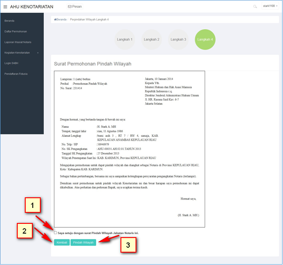Viewport: 283px width, 265px height.
Task: Submit with the Pindah Wilayah button
Action: coord(83,242)
